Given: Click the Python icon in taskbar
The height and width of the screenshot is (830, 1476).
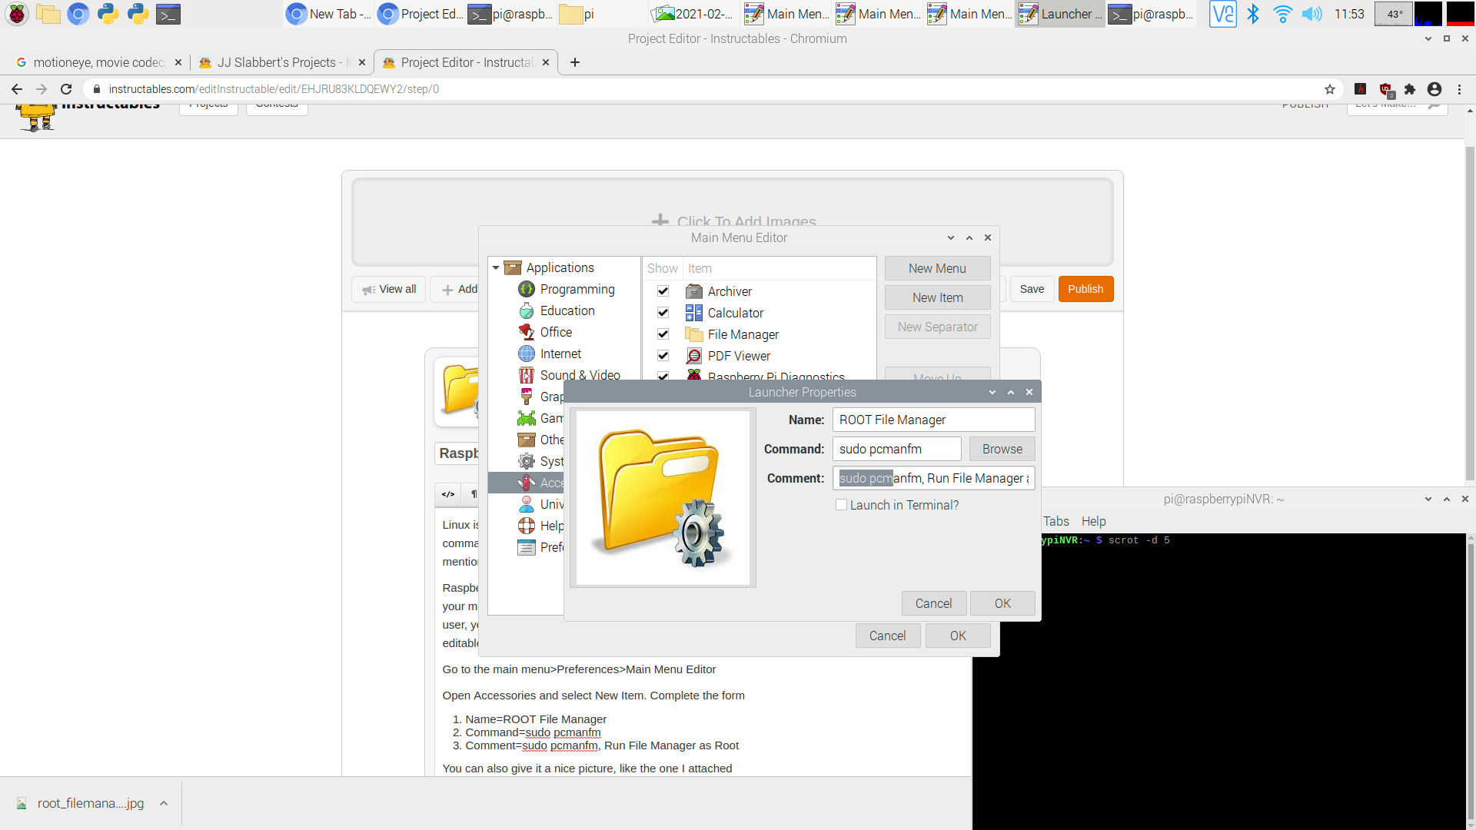Looking at the screenshot, I should (x=109, y=14).
